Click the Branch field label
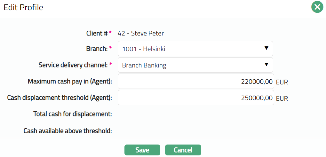 (x=97, y=49)
